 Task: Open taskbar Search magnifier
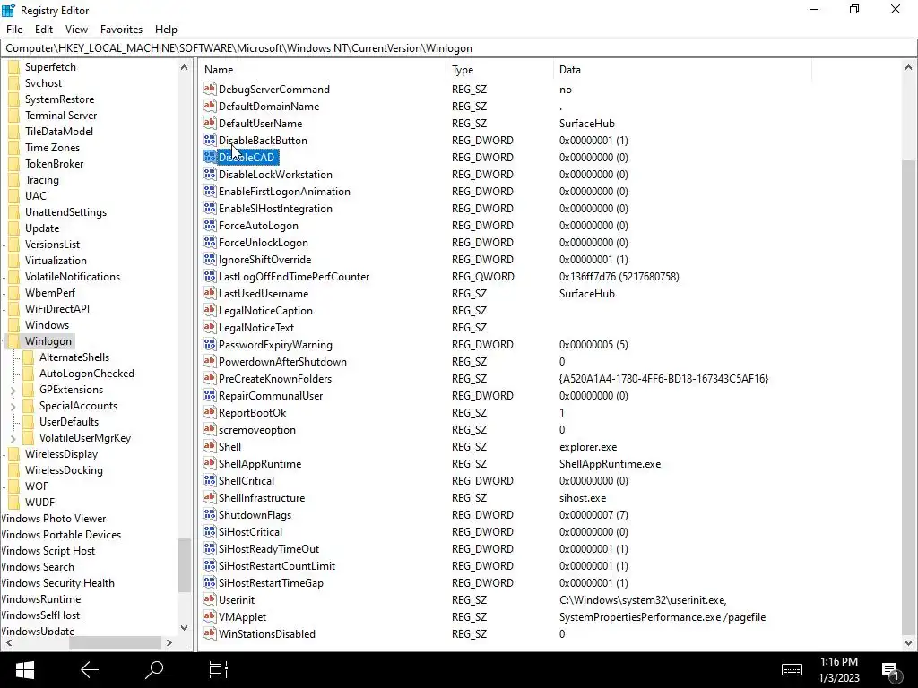pos(154,670)
